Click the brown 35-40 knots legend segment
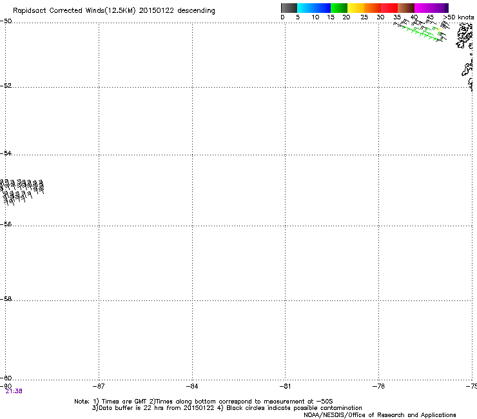 (x=406, y=8)
